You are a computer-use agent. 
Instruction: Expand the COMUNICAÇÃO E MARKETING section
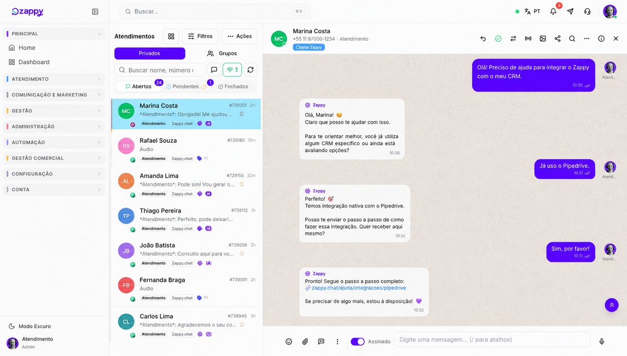coord(54,95)
